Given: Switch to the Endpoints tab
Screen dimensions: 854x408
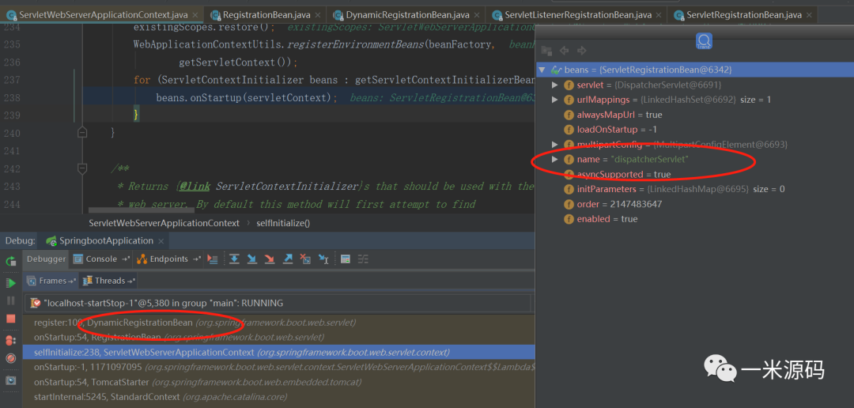Looking at the screenshot, I should coord(168,259).
